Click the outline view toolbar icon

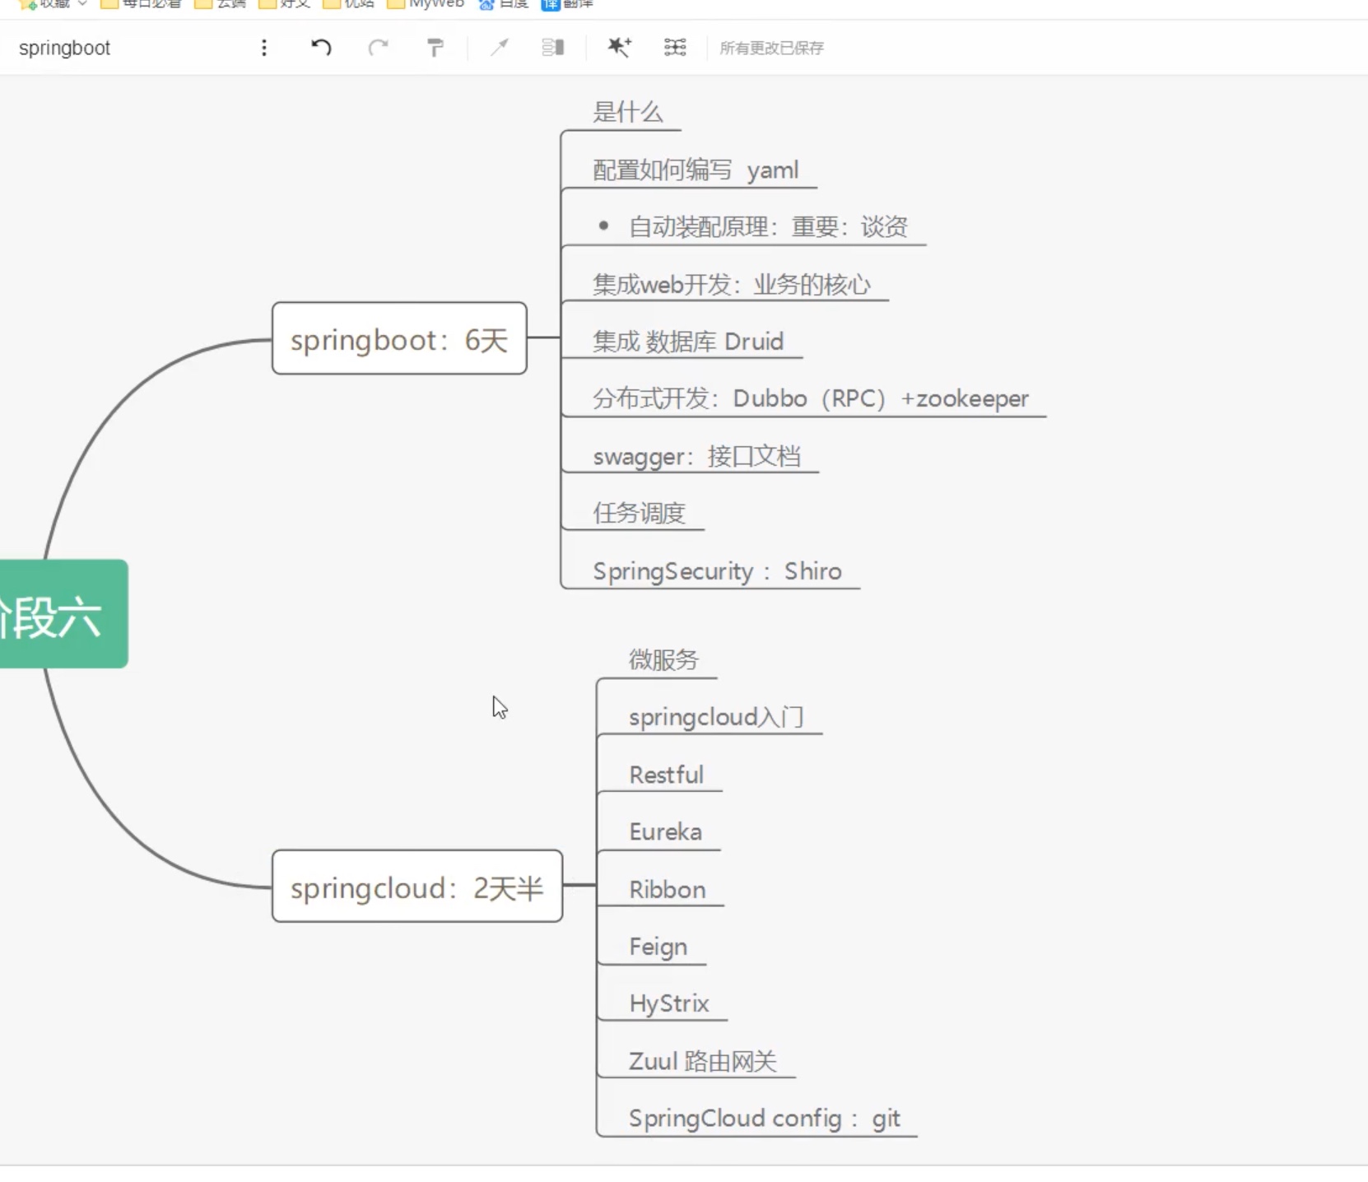tap(553, 48)
